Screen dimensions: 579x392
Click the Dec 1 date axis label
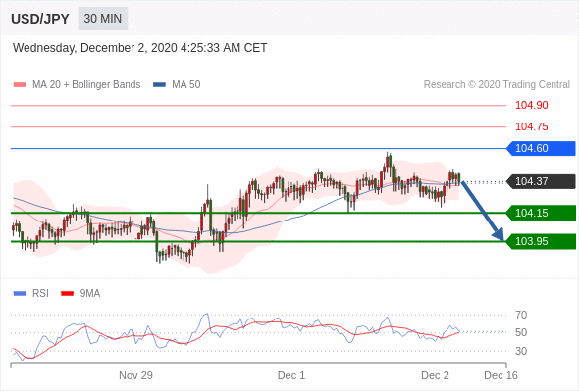(x=291, y=375)
